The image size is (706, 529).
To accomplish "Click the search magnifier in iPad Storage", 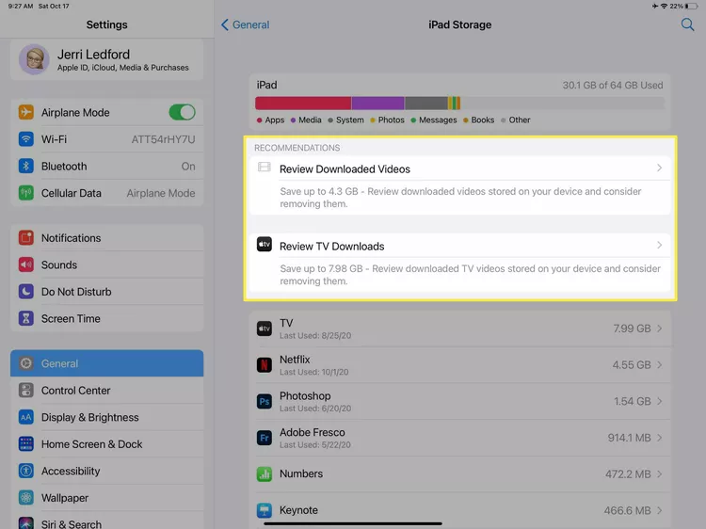I will pos(687,24).
